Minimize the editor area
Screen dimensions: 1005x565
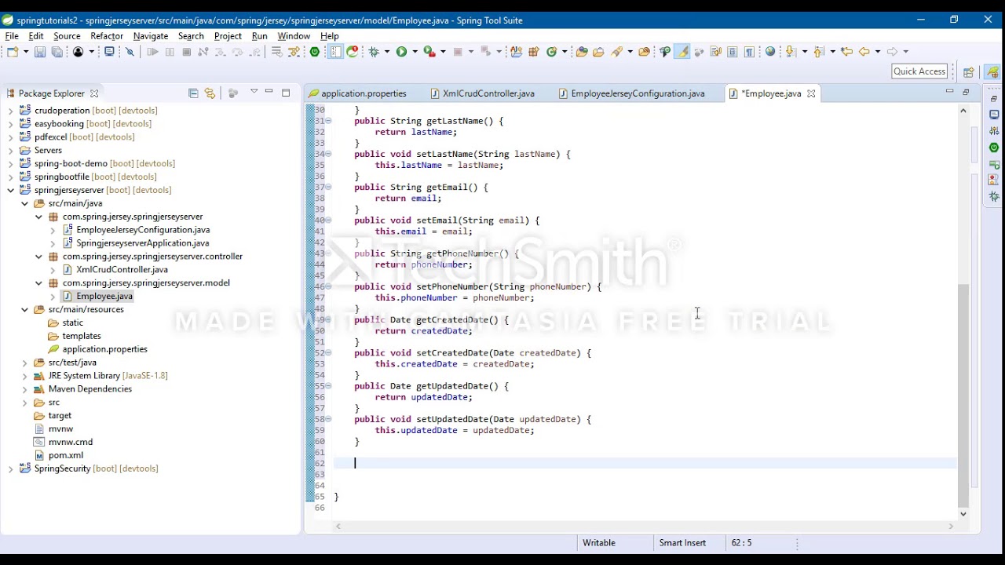coord(949,92)
